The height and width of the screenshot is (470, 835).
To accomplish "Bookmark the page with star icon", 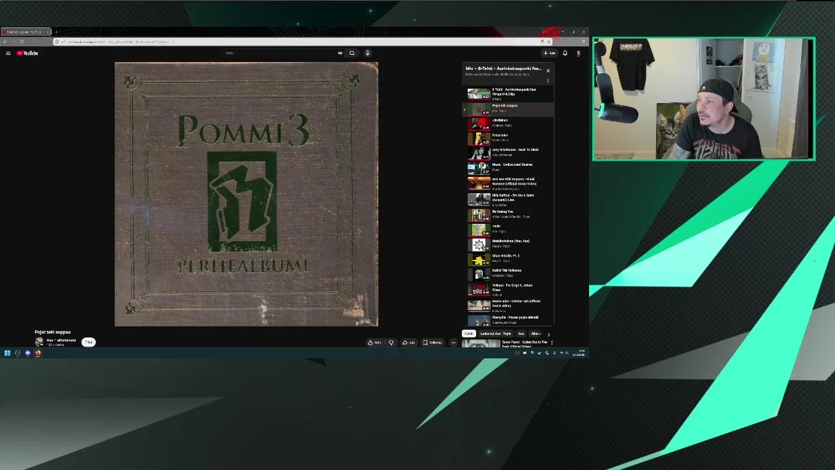I will [549, 42].
